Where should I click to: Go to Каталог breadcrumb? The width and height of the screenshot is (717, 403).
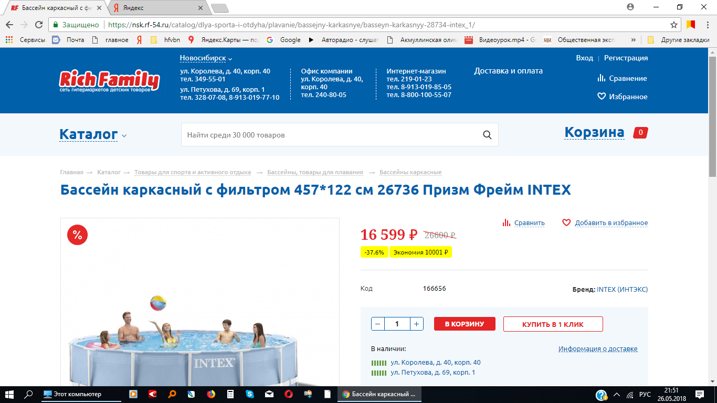pyautogui.click(x=109, y=172)
